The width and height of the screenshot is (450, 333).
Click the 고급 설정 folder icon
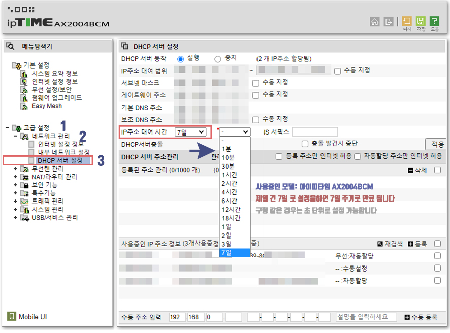coord(17,128)
